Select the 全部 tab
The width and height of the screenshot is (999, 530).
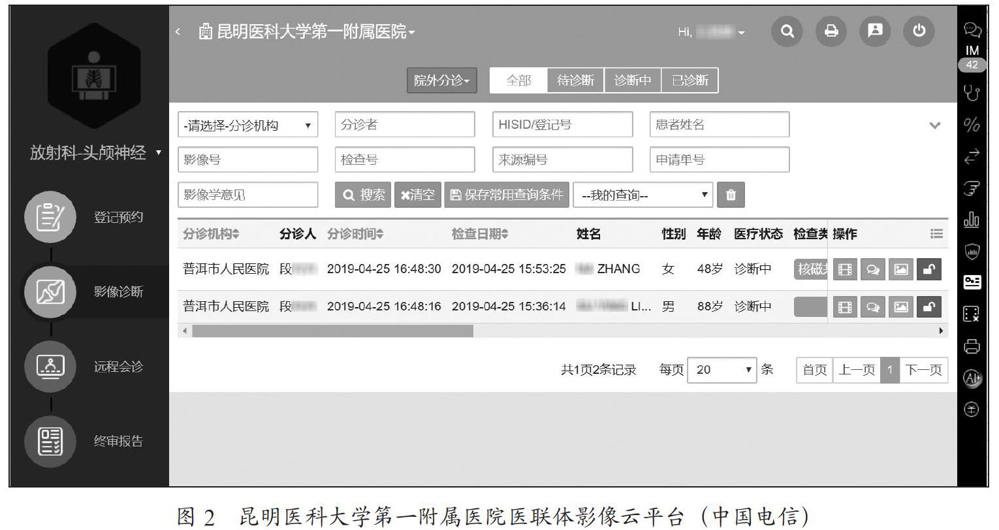pos(519,80)
